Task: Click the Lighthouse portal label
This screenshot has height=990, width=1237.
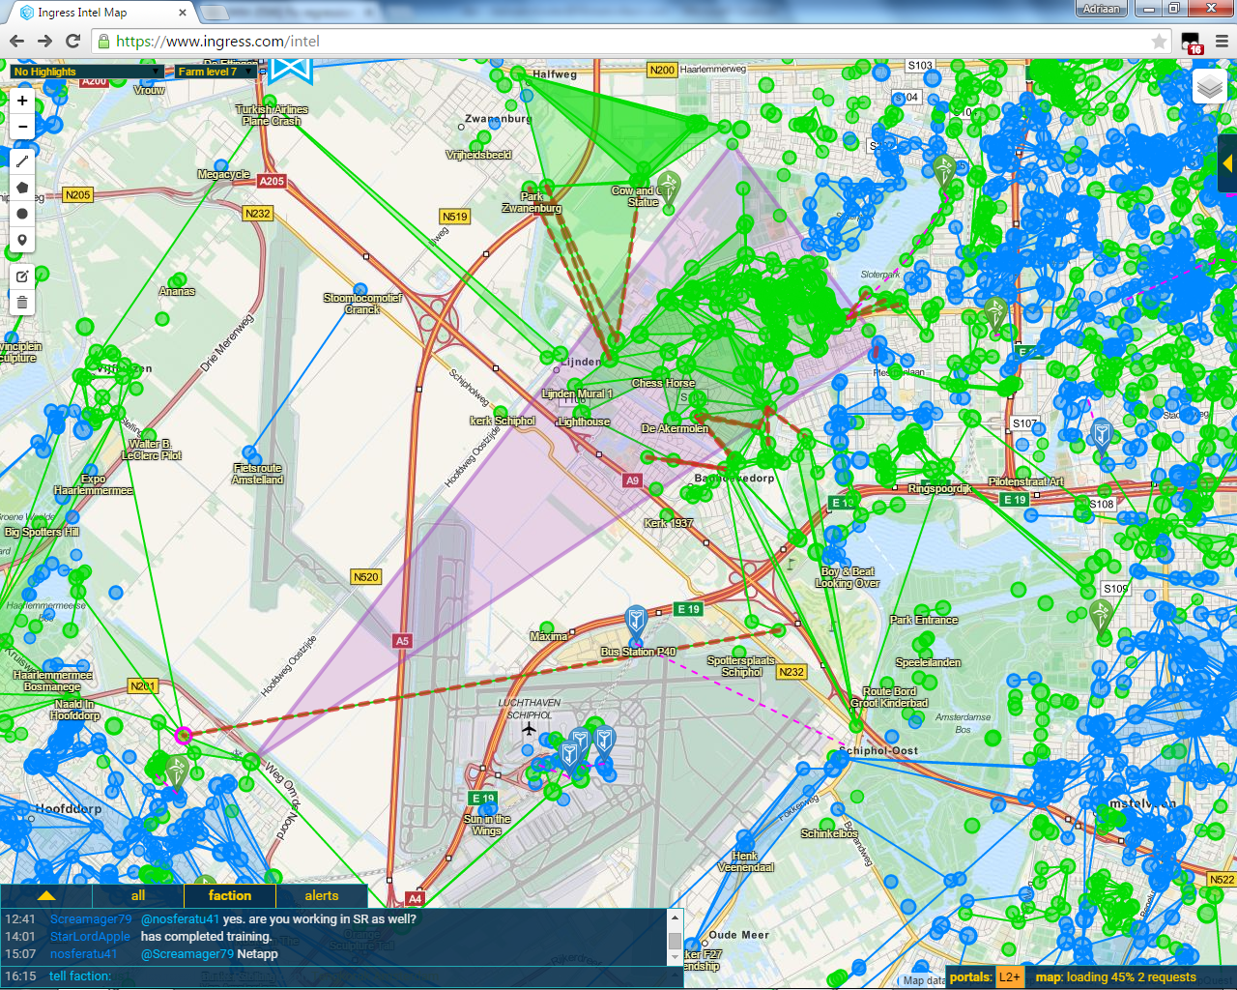Action: tap(584, 422)
